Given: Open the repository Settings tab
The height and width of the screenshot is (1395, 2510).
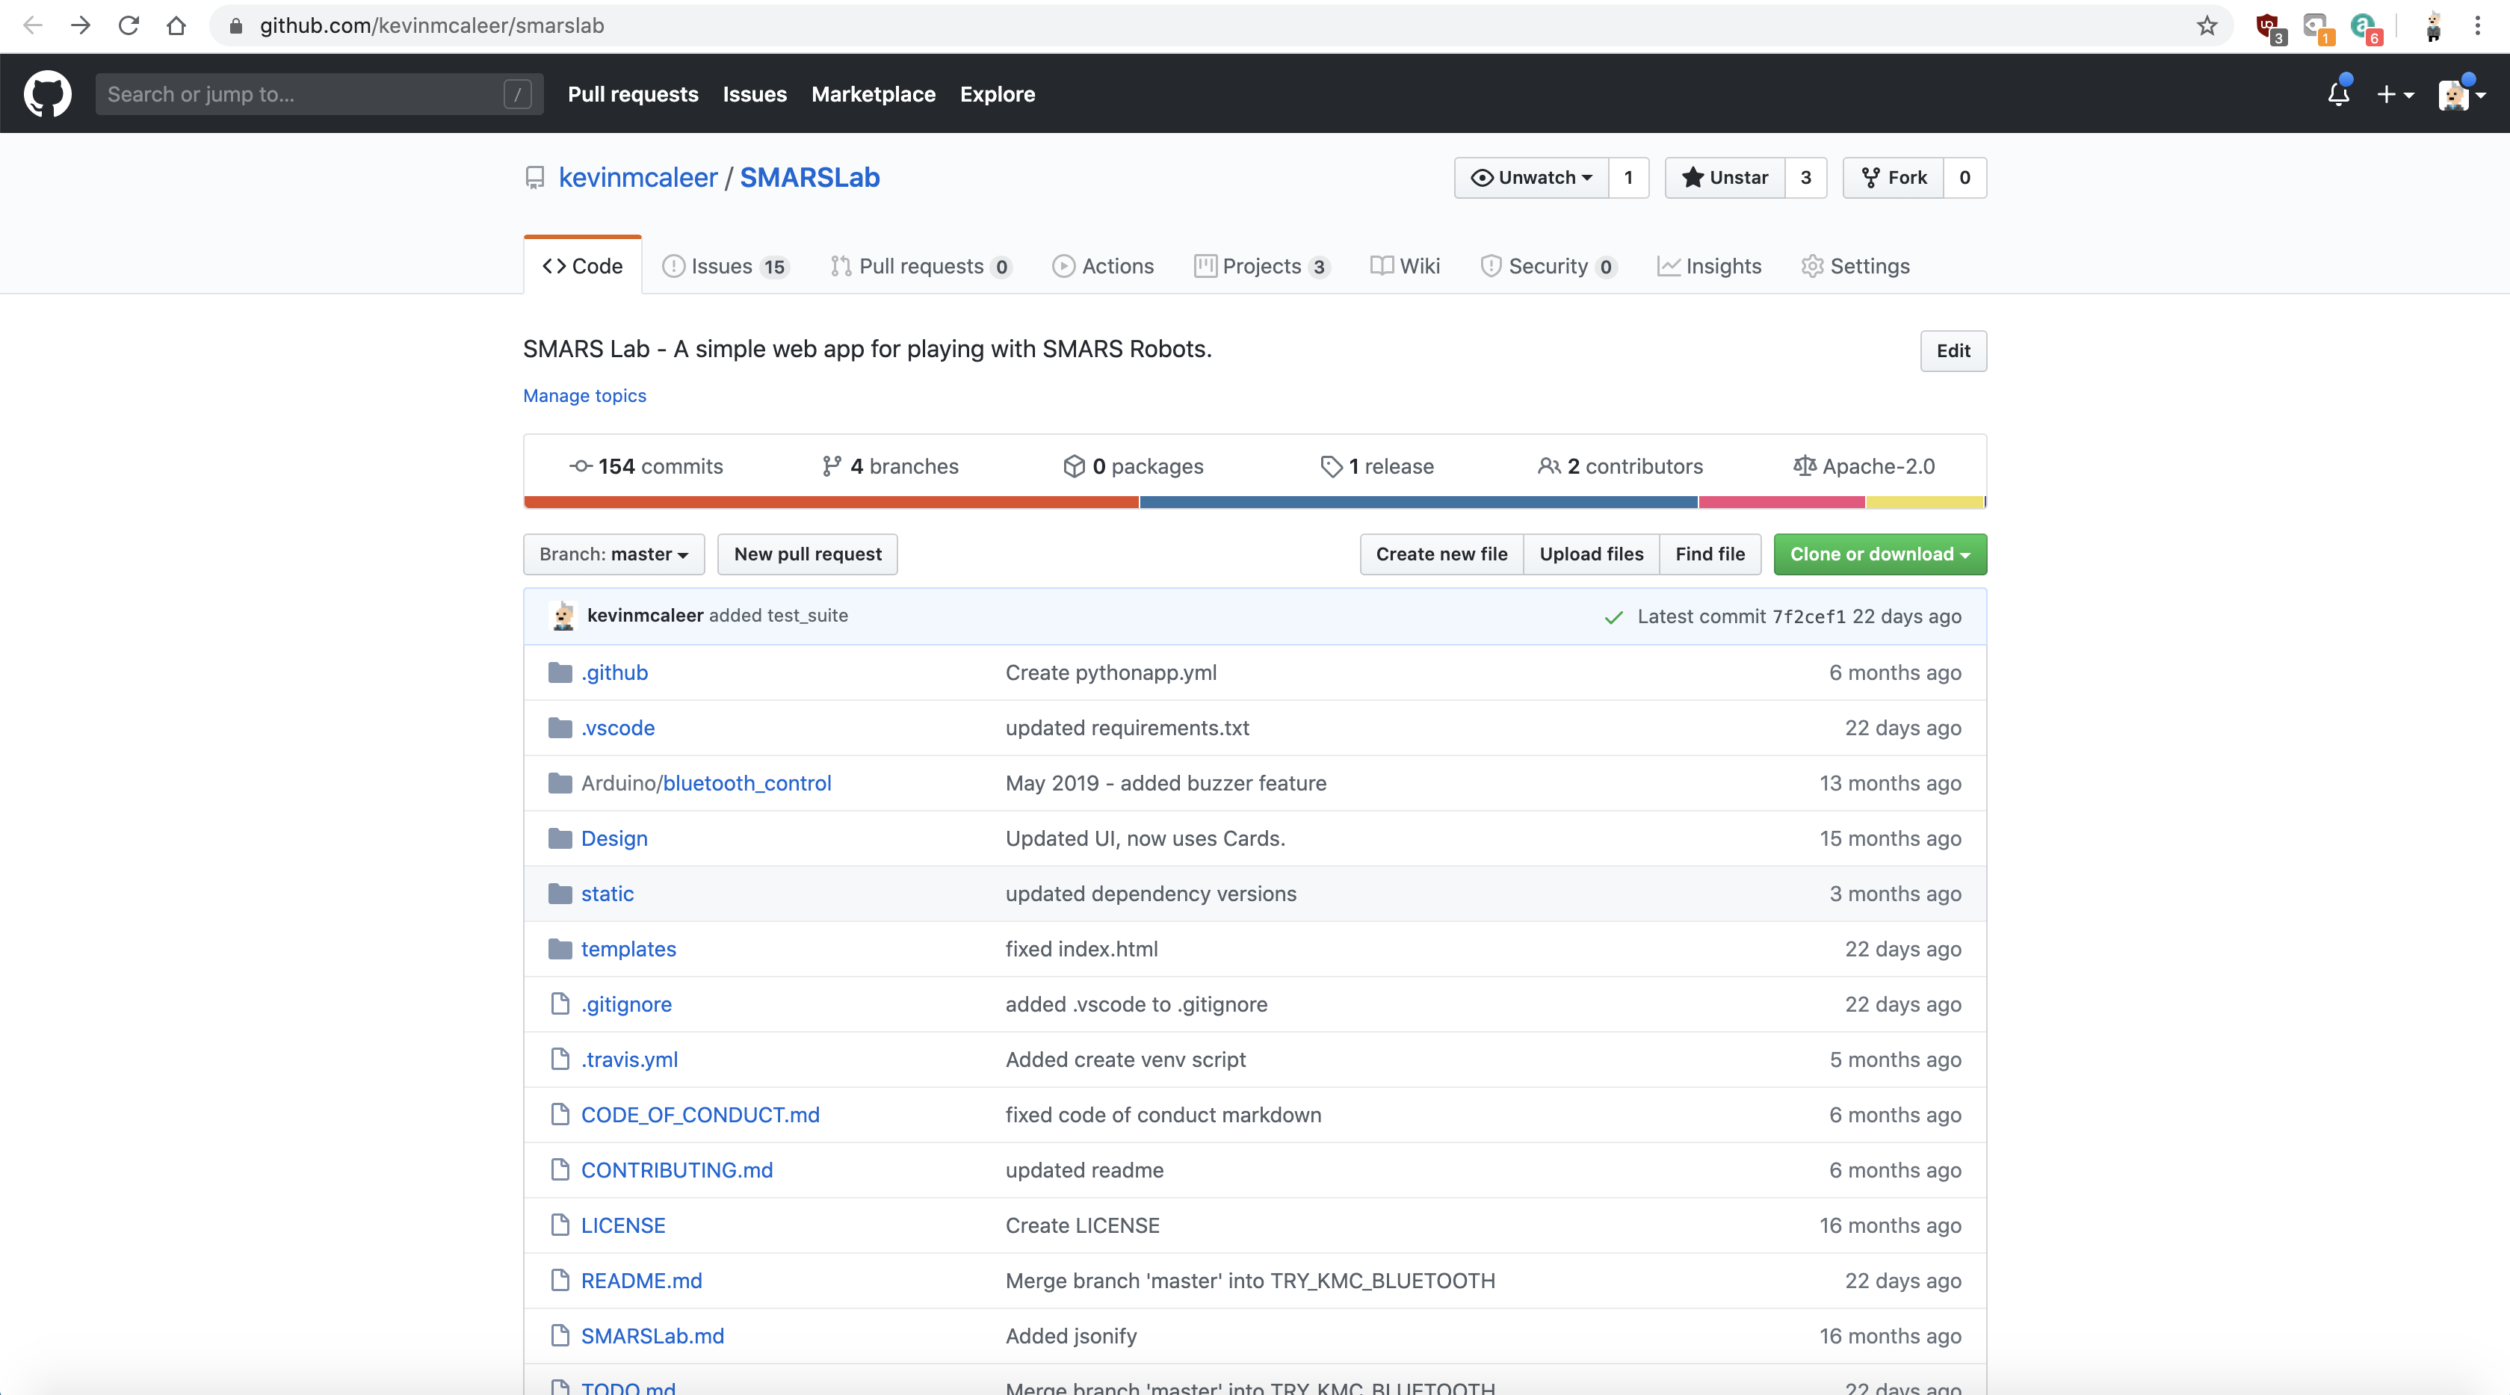Looking at the screenshot, I should click(1855, 266).
